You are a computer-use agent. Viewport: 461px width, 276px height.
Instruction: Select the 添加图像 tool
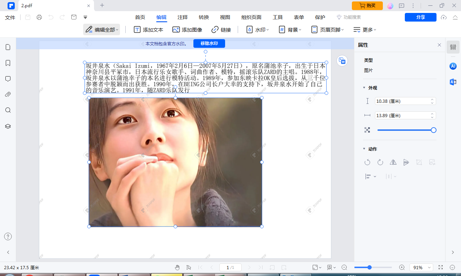(187, 29)
